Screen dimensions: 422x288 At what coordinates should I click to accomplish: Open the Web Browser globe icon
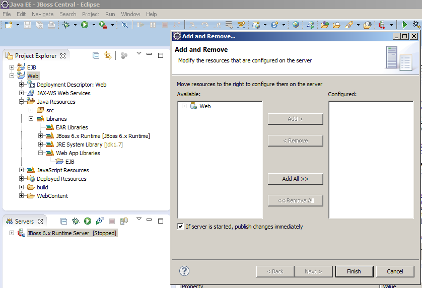(x=296, y=25)
